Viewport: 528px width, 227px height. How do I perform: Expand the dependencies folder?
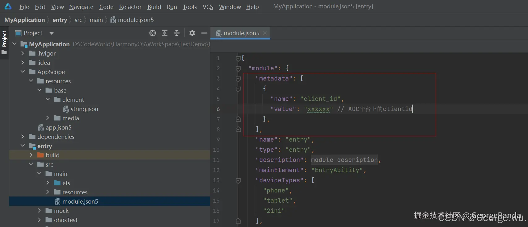click(x=23, y=137)
